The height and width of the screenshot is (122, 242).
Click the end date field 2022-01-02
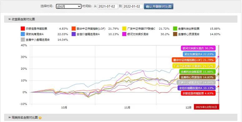pyautogui.click(x=133, y=6)
